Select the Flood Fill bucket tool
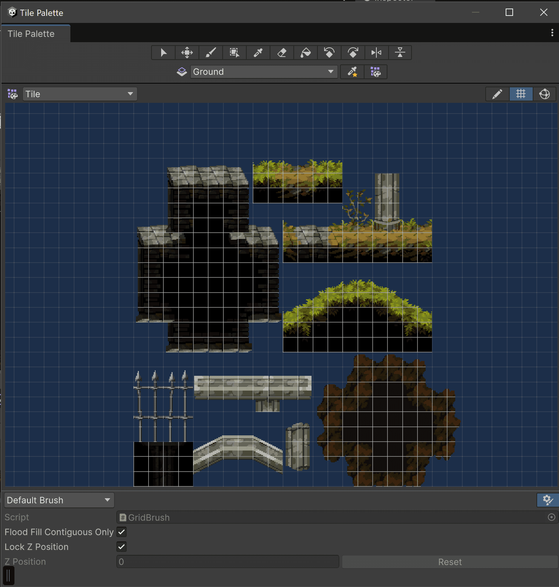The image size is (559, 587). (306, 53)
